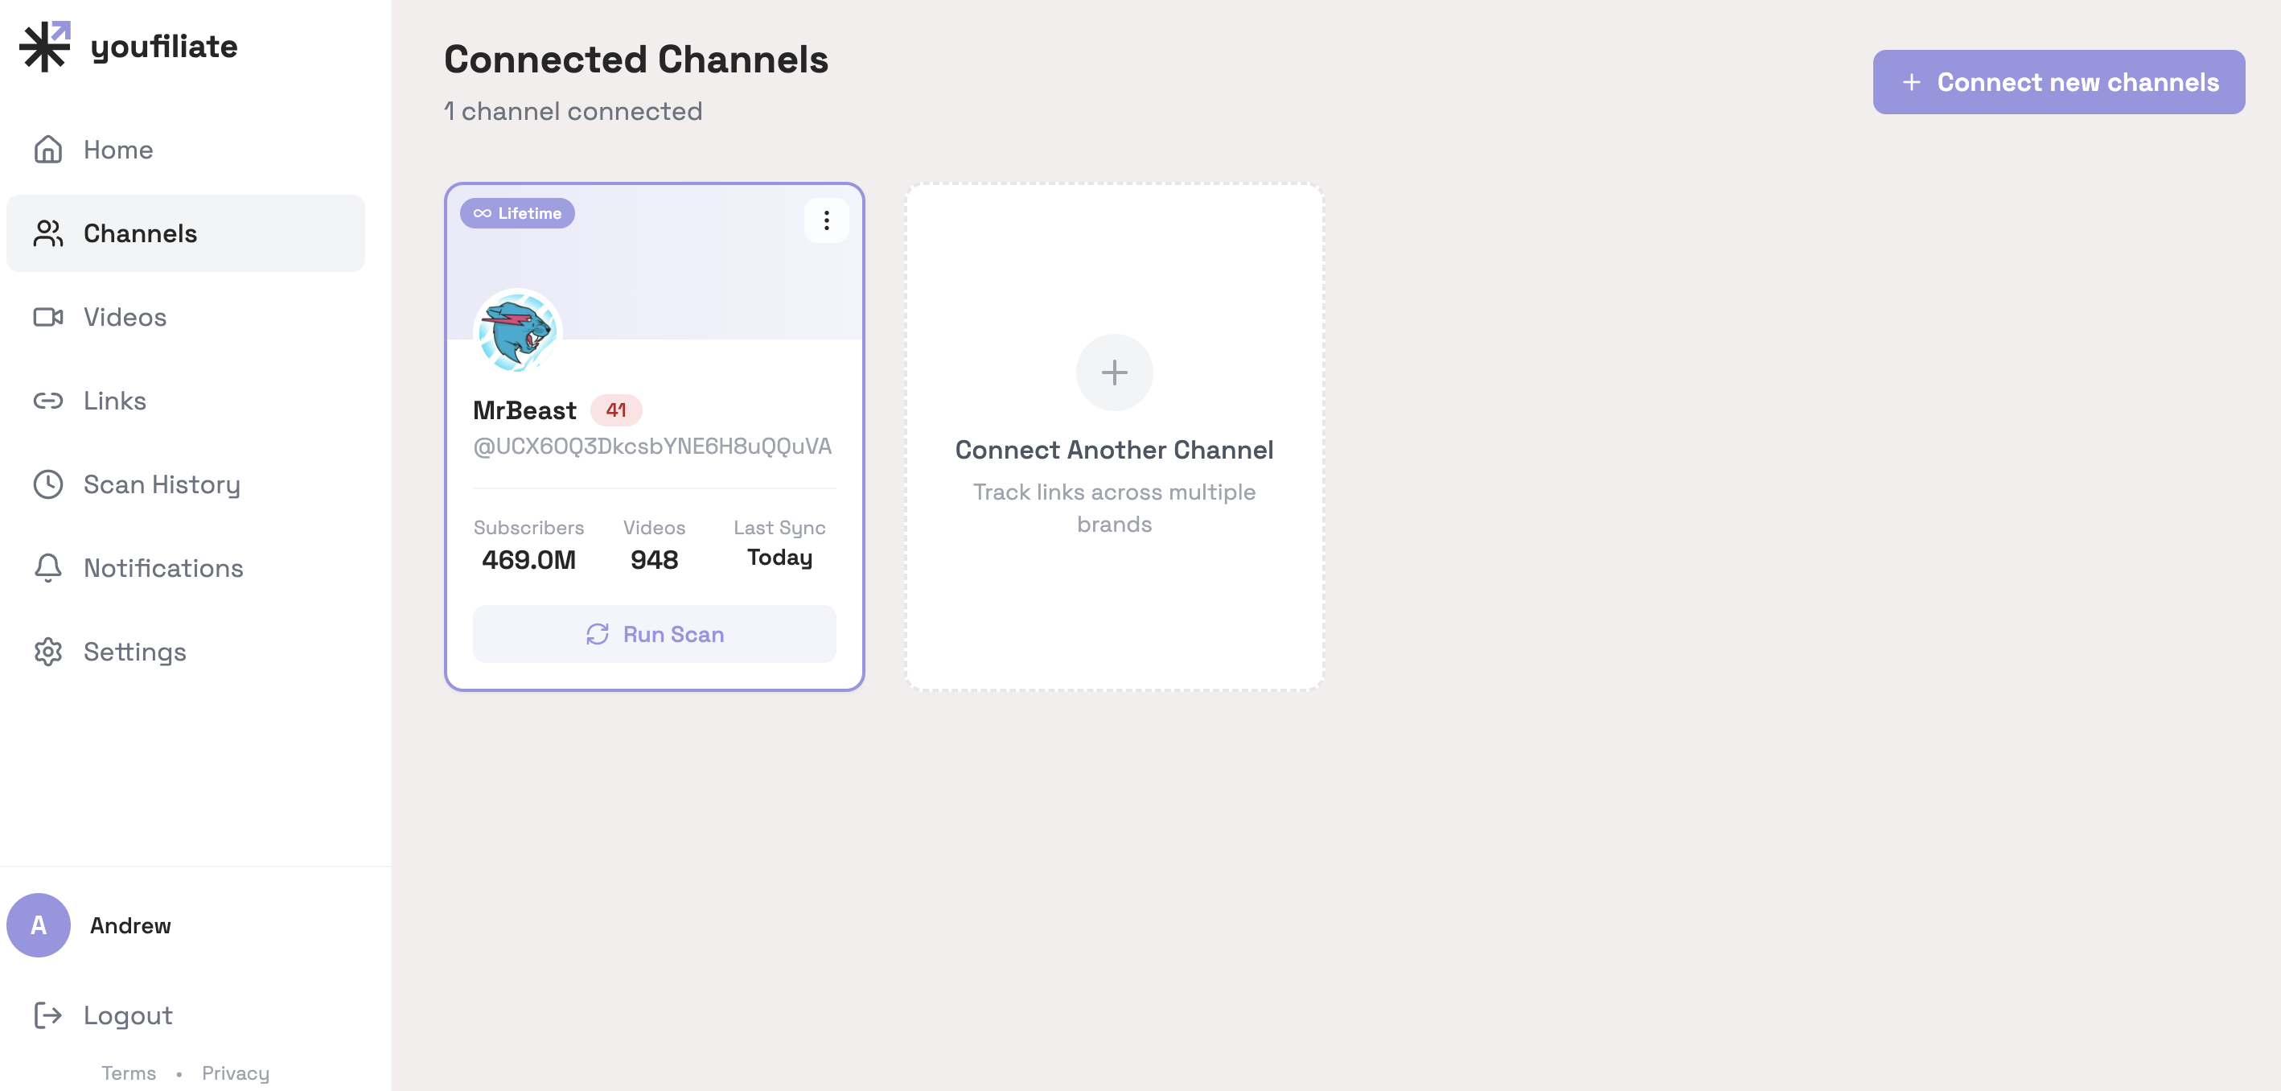Open the Settings gear icon
This screenshot has width=2281, height=1091.
click(x=47, y=652)
